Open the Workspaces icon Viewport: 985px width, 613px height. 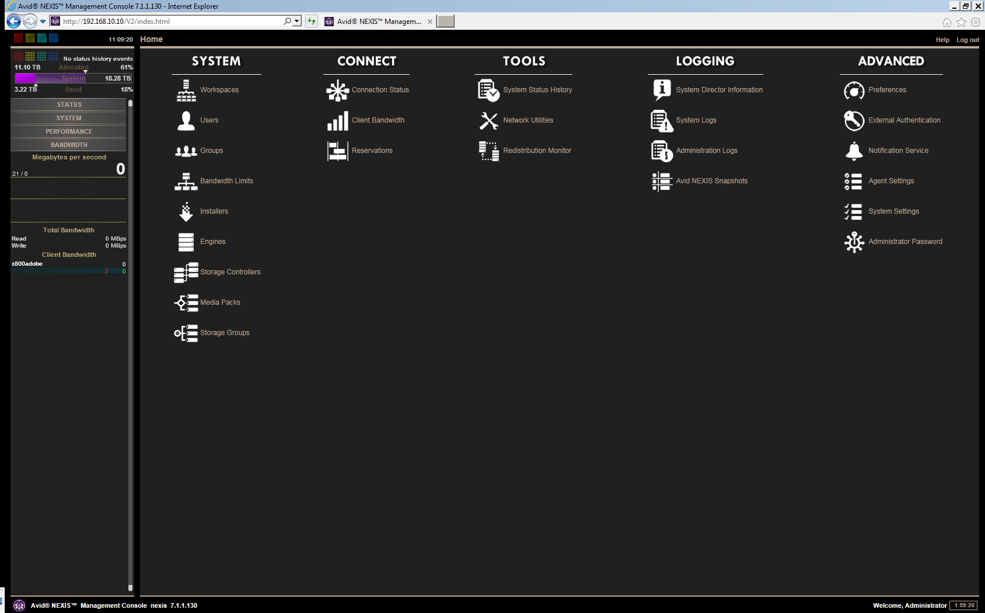[186, 90]
